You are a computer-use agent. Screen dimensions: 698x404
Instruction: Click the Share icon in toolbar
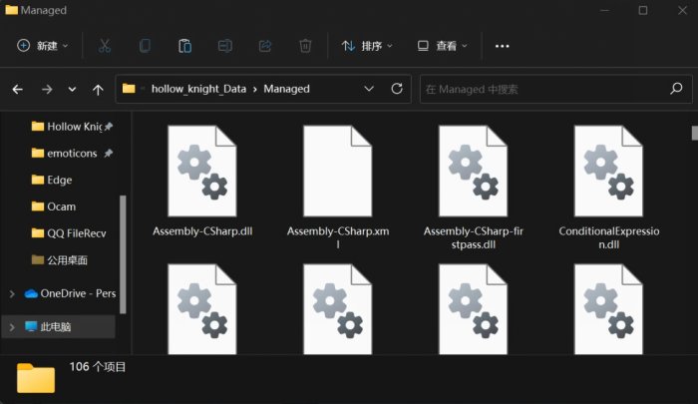point(265,46)
